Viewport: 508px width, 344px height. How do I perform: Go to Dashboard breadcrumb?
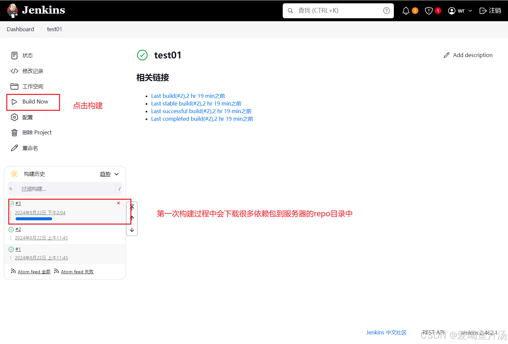(20, 29)
